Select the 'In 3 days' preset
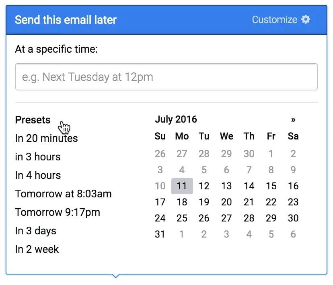333x285 pixels. pyautogui.click(x=36, y=231)
